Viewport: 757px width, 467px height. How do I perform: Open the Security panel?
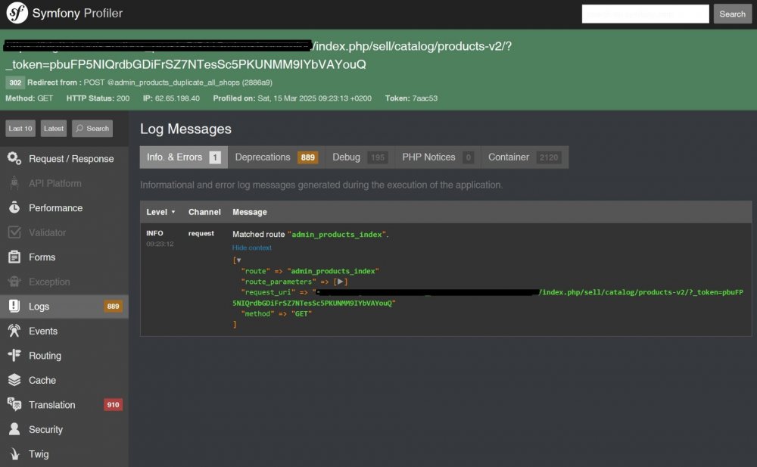pyautogui.click(x=44, y=429)
